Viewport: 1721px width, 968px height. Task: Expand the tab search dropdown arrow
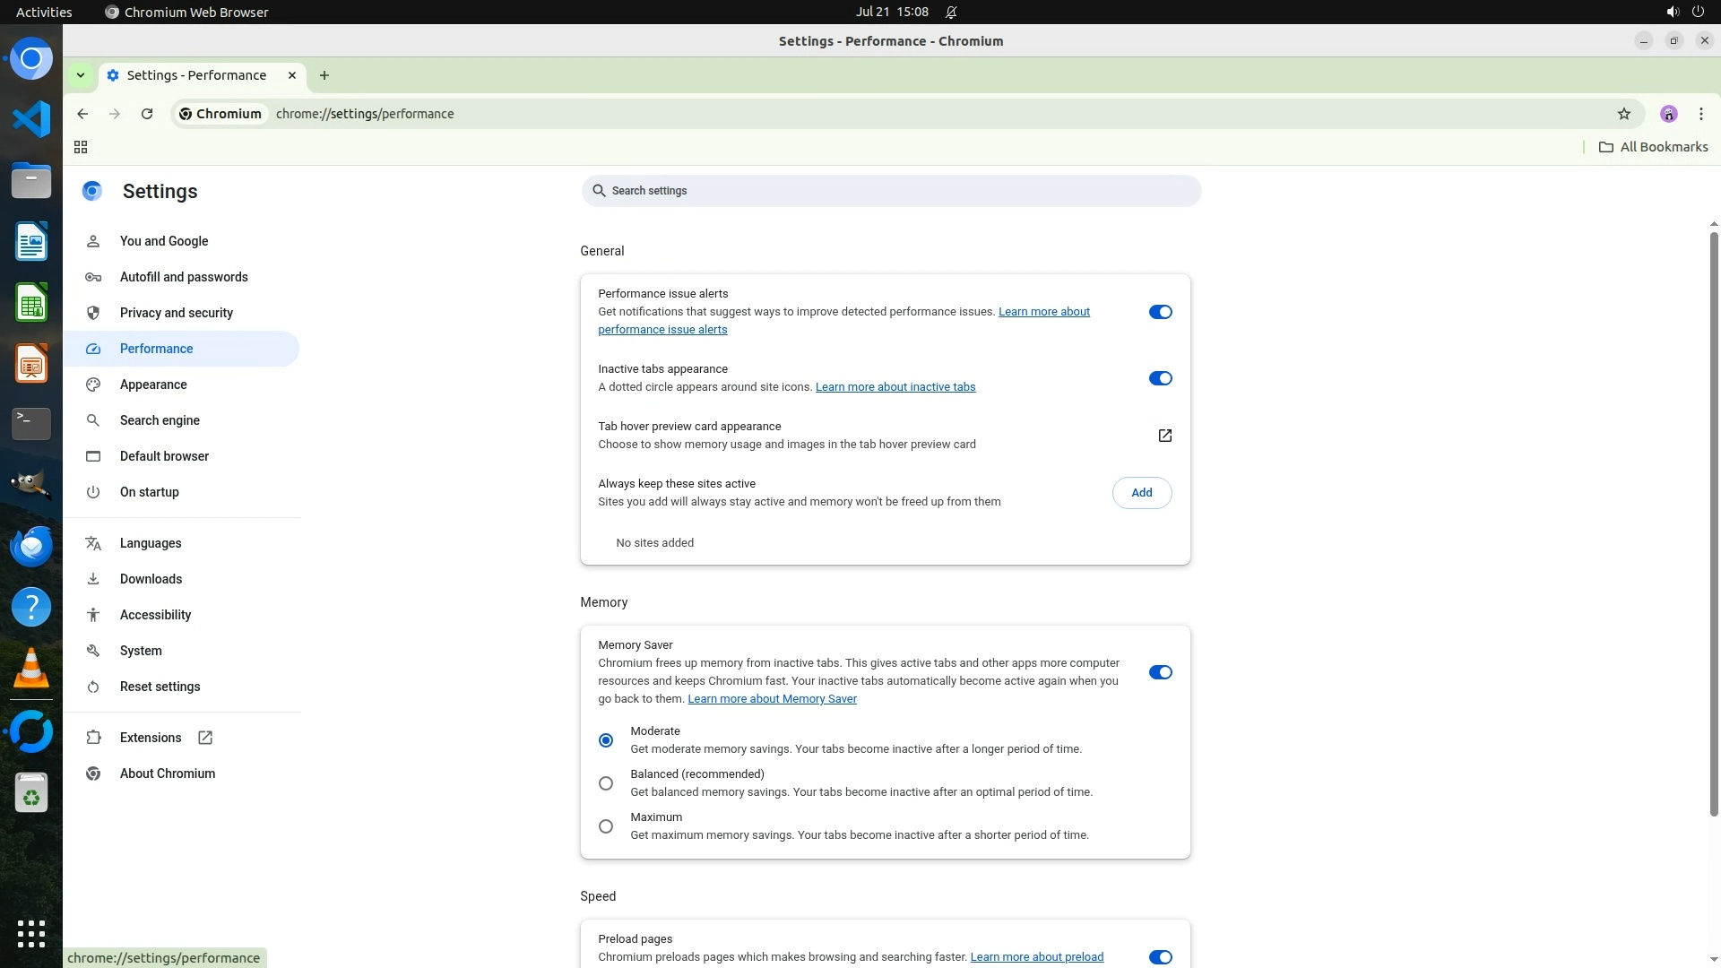tap(81, 75)
